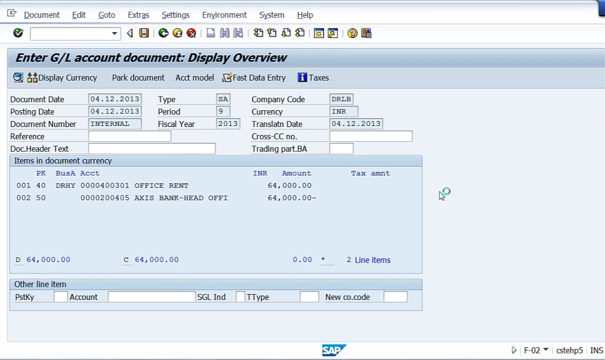Click the blue Taxes info icon
The image size is (605, 360).
click(302, 77)
